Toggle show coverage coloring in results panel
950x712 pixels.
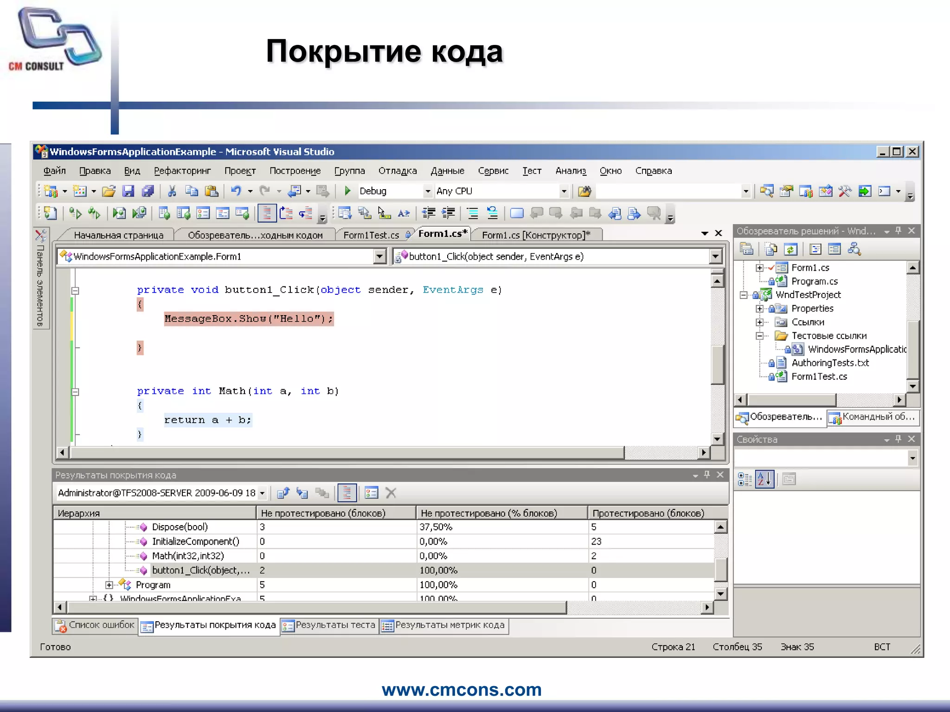point(347,493)
